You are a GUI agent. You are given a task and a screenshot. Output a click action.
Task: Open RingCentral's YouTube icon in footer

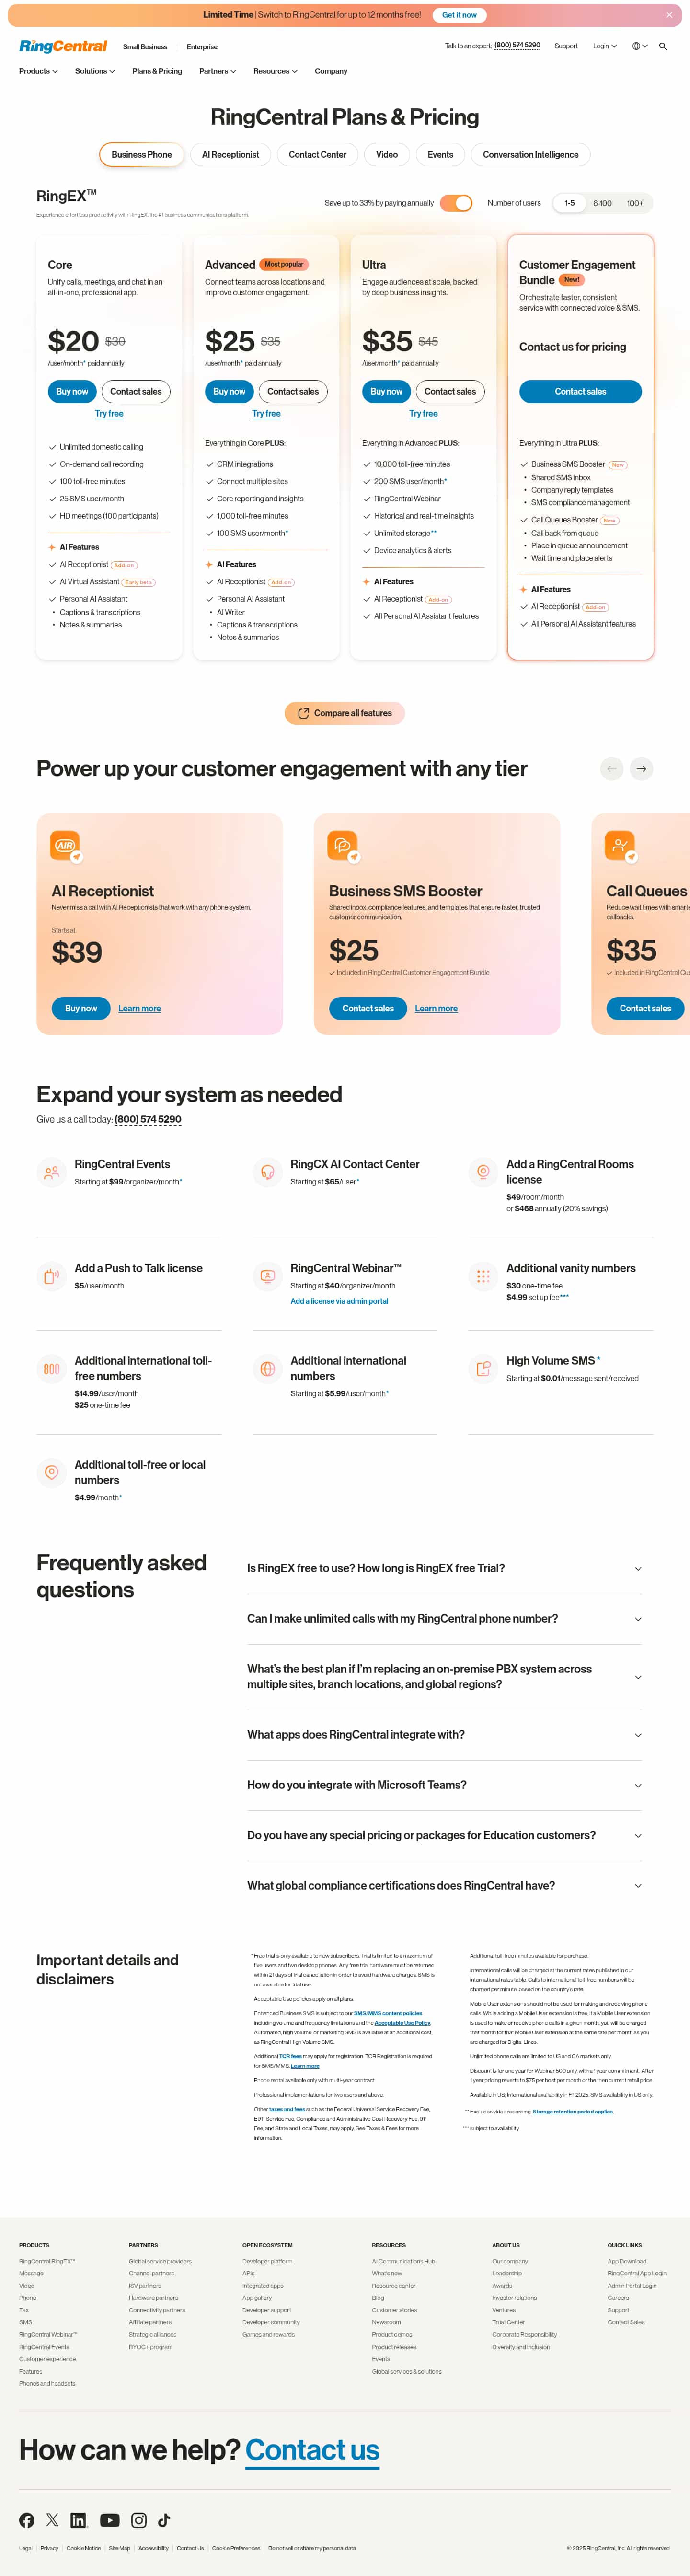click(110, 2520)
